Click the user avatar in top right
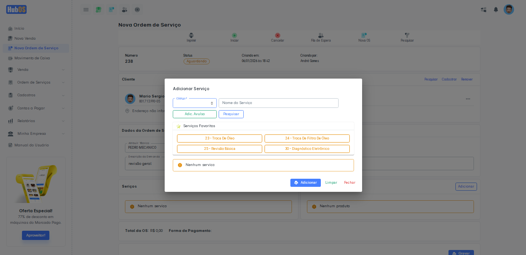This screenshot has width=526, height=255. pyautogui.click(x=509, y=10)
